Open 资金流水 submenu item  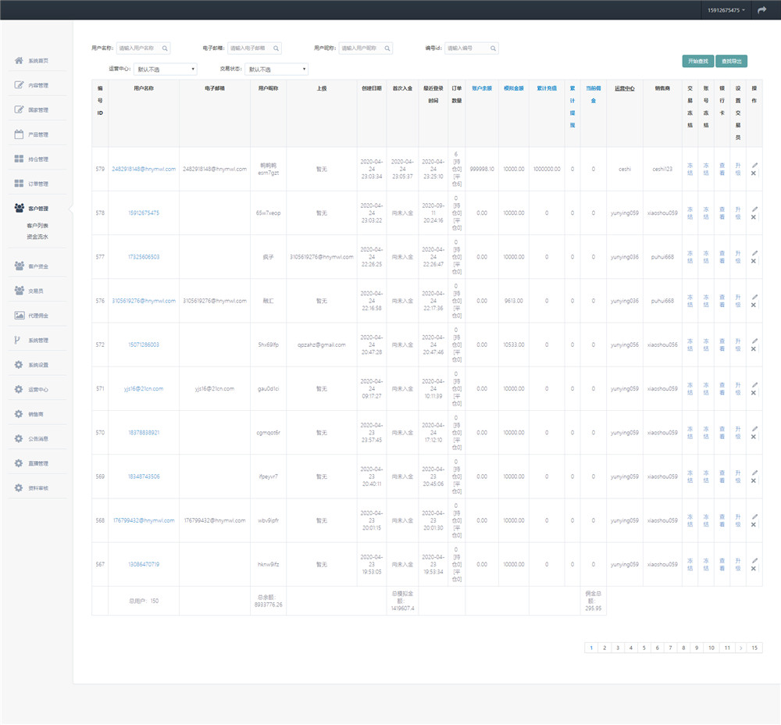coord(37,236)
